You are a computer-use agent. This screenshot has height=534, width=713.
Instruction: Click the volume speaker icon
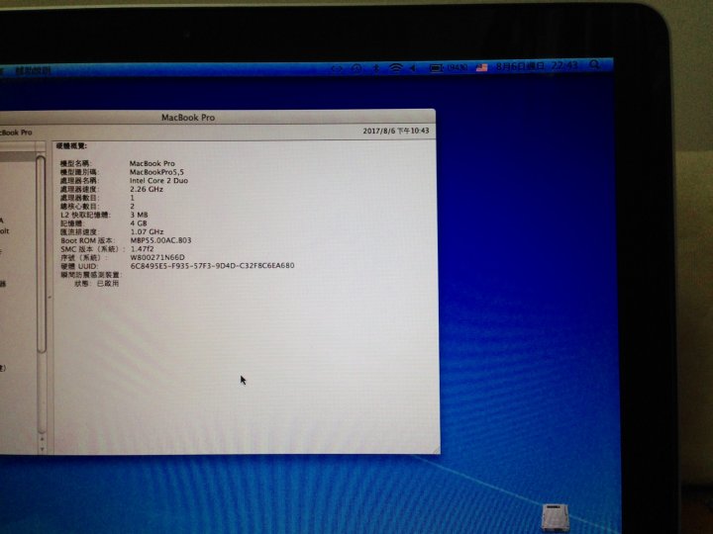point(413,68)
